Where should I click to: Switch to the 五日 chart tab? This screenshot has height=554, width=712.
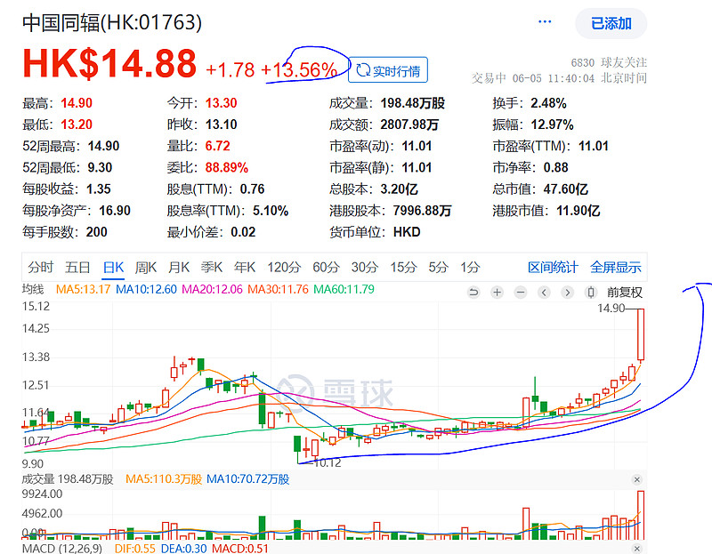[x=77, y=268]
